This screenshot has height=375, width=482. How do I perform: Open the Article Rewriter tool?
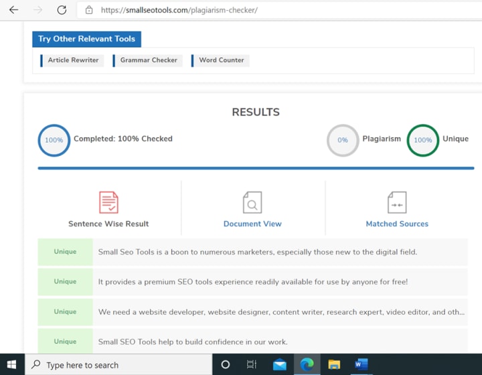pyautogui.click(x=72, y=60)
